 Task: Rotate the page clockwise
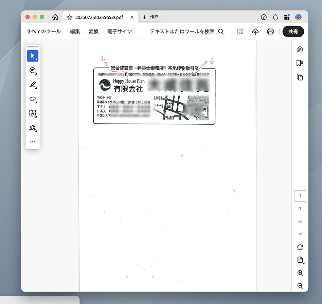(x=300, y=247)
